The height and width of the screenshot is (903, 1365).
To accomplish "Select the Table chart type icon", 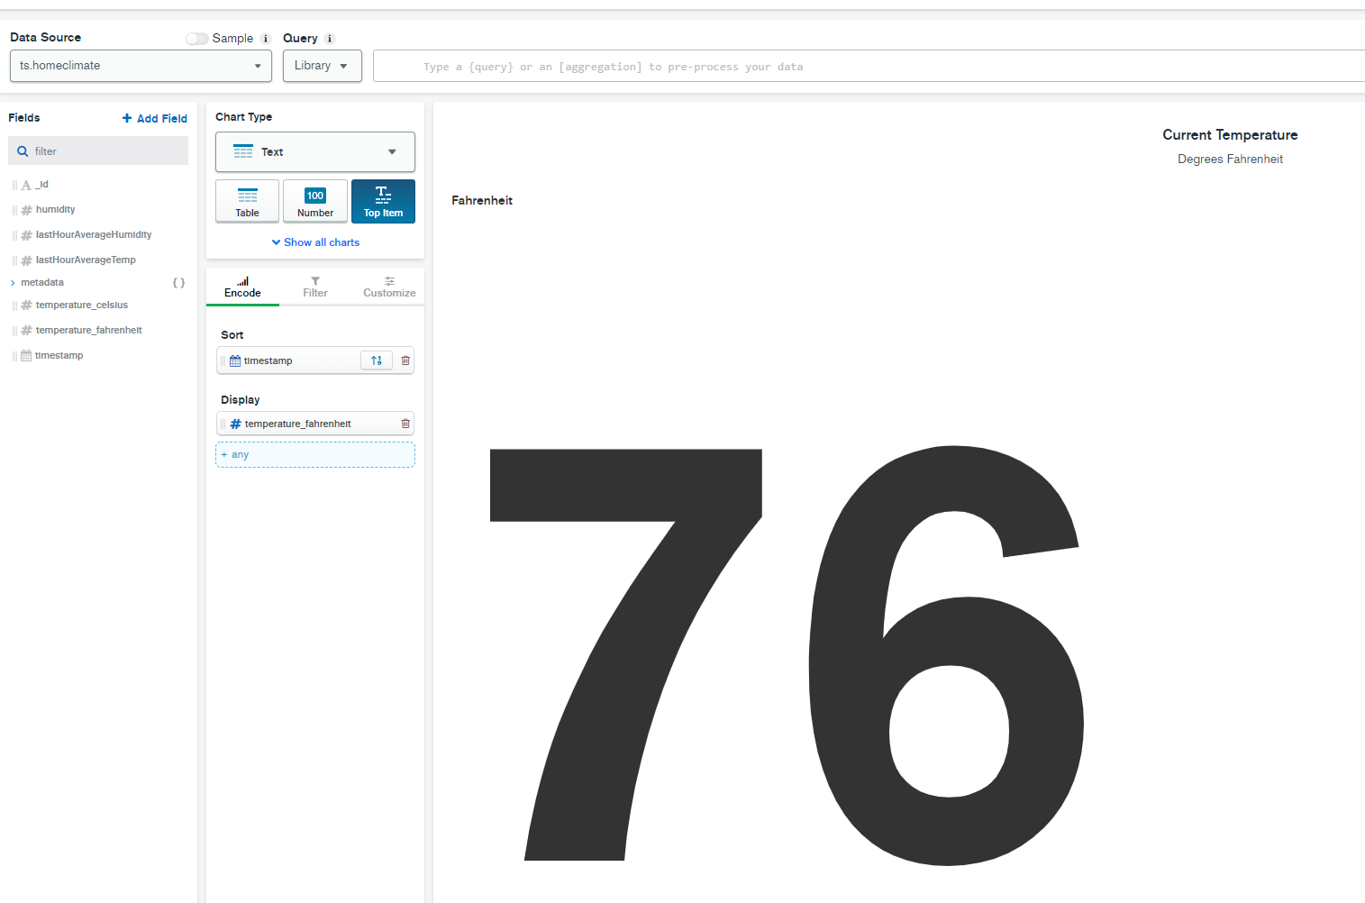I will point(247,201).
